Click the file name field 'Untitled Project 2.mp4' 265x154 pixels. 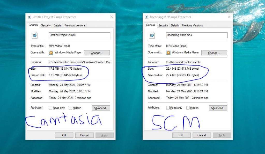(79, 35)
